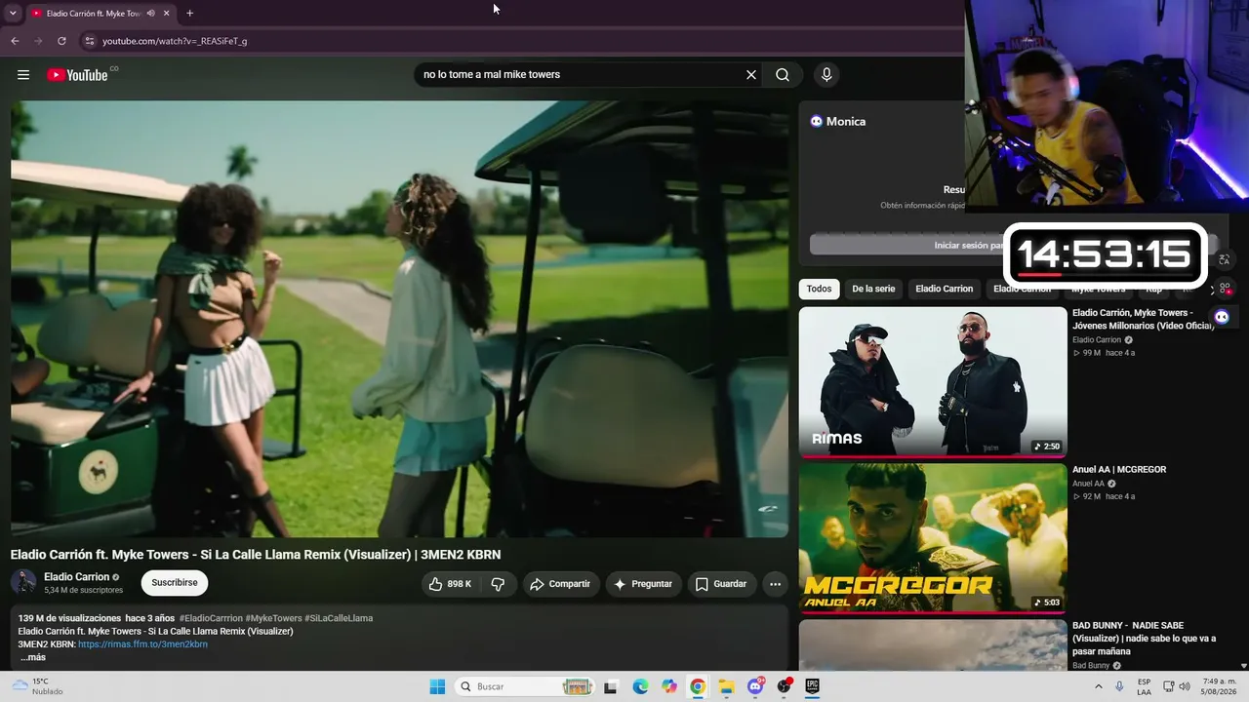1249x702 pixels.
Task: Expand description with ...más
Action: 32,657
